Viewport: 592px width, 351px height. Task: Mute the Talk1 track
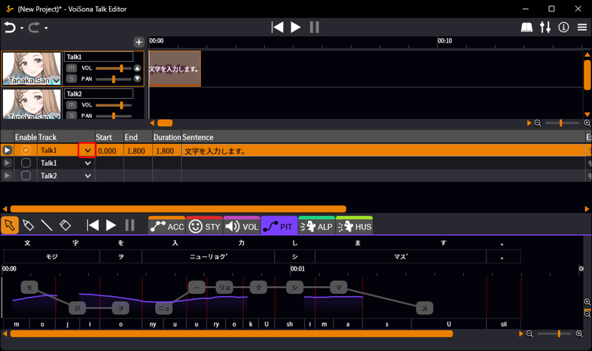(71, 68)
